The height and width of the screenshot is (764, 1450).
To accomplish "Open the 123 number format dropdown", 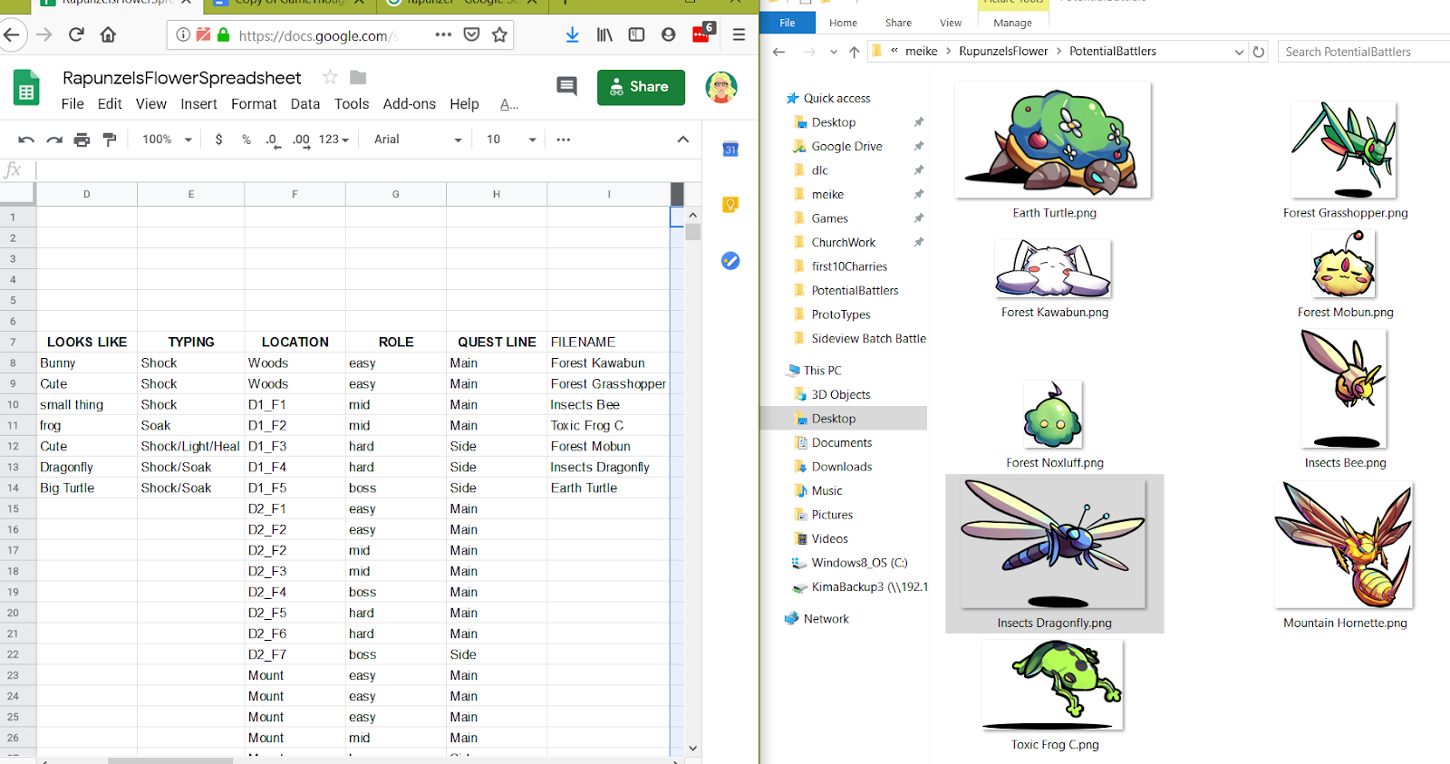I will click(333, 140).
